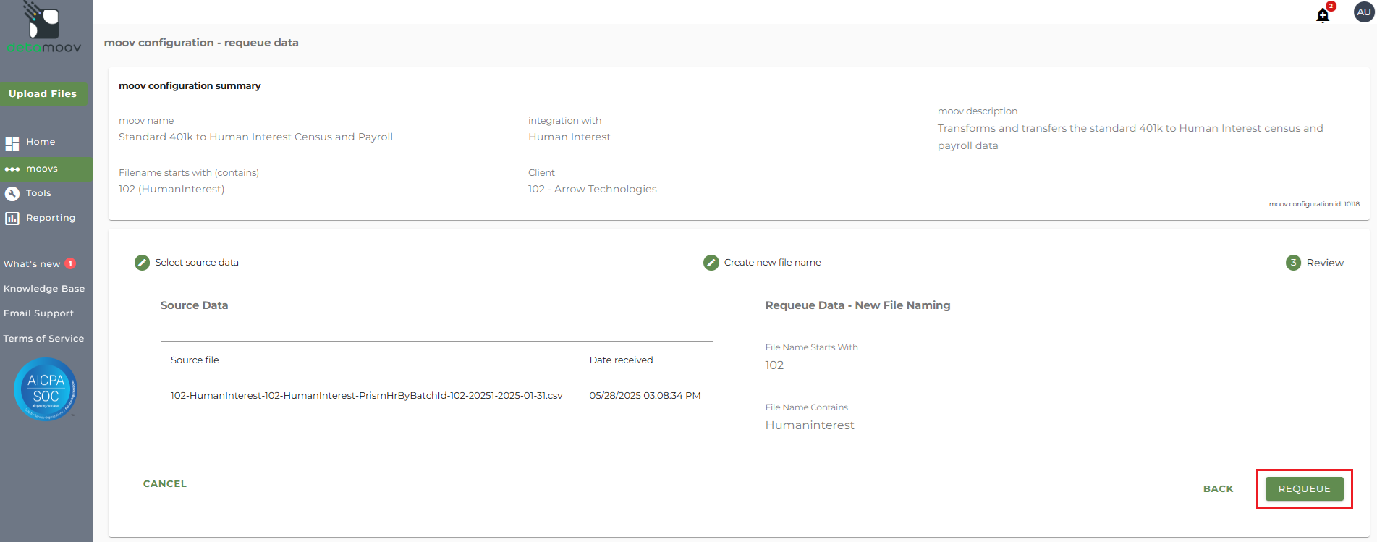
Task: Open the AU user avatar menu
Action: 1363,12
